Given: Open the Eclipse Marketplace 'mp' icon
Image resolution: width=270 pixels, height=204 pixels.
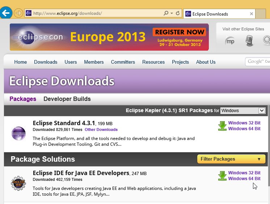Looking at the screenshot, I should pyautogui.click(x=230, y=41).
